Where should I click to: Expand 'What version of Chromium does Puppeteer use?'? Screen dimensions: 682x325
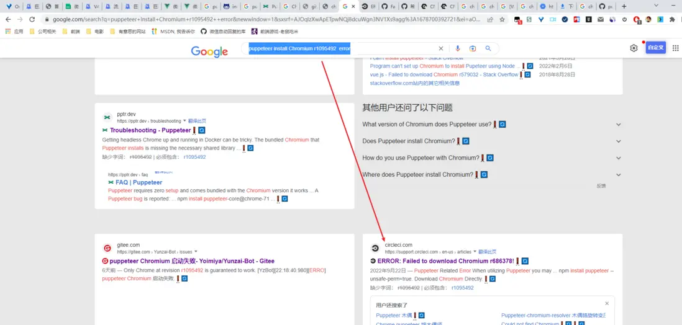pyautogui.click(x=619, y=125)
